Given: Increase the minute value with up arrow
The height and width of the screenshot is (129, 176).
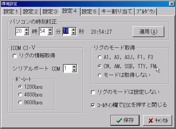Looking at the screenshot, I should tap(50, 30).
